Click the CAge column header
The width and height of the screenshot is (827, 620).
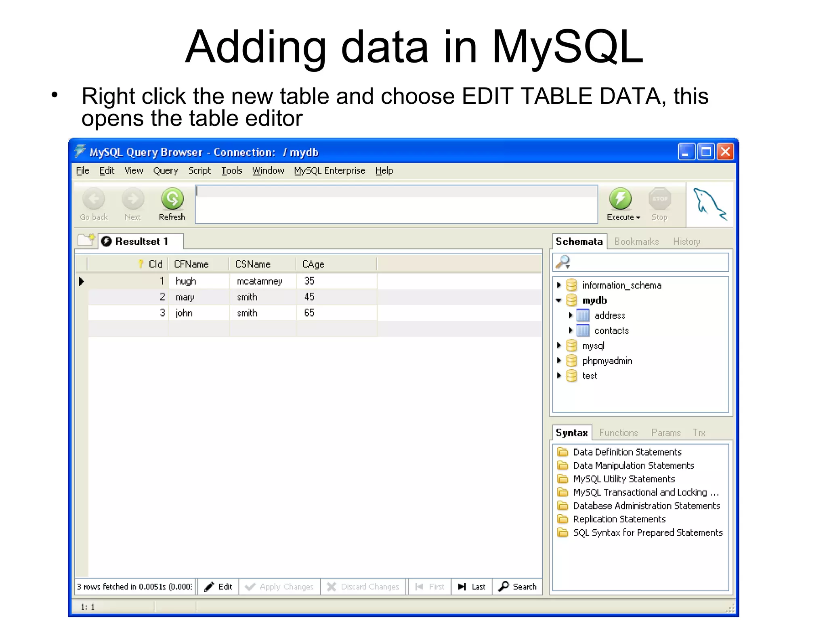click(x=336, y=264)
